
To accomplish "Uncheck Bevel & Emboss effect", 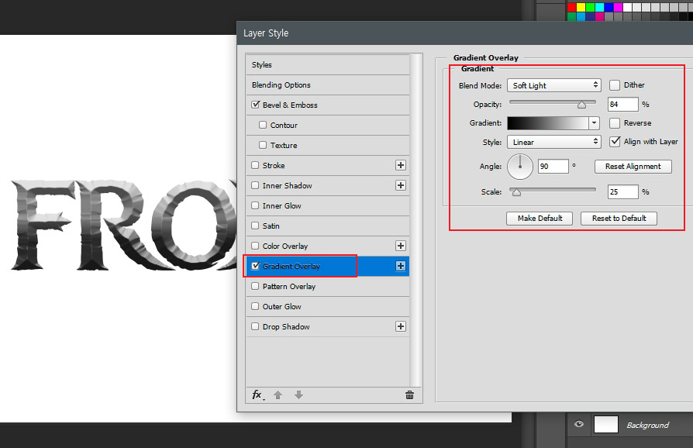I will (x=255, y=105).
